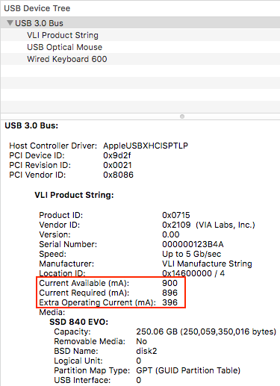Click the PCI Vendor ID value 0x8086
The height and width of the screenshot is (386, 280).
coord(118,175)
